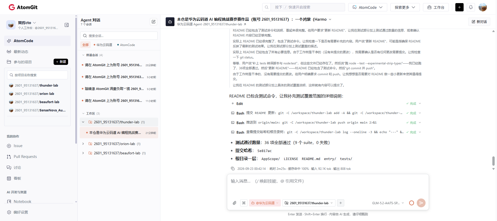
Task: Expand the Bash 查看提交哈希 step
Action: [420, 132]
